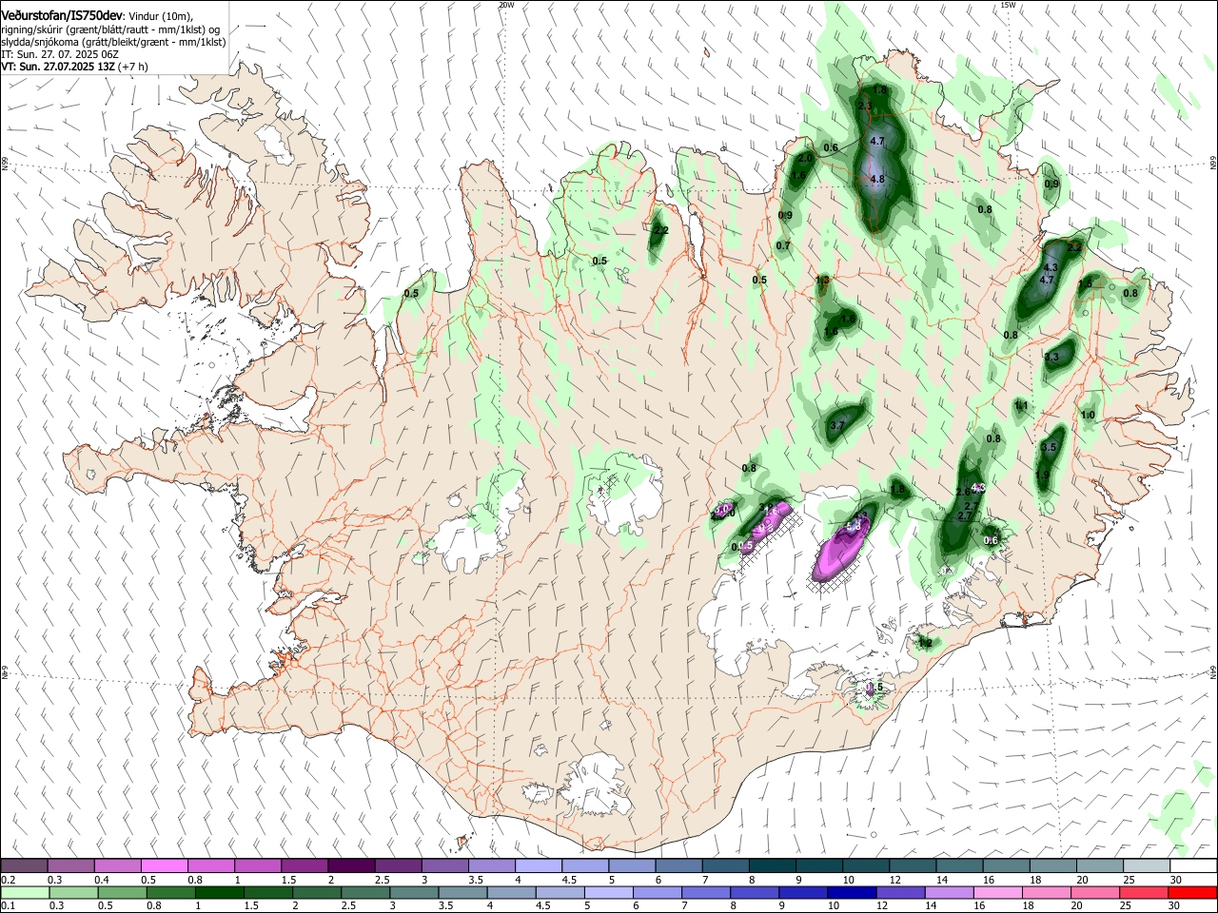Click the 30 label in the top legend row

tap(1176, 880)
